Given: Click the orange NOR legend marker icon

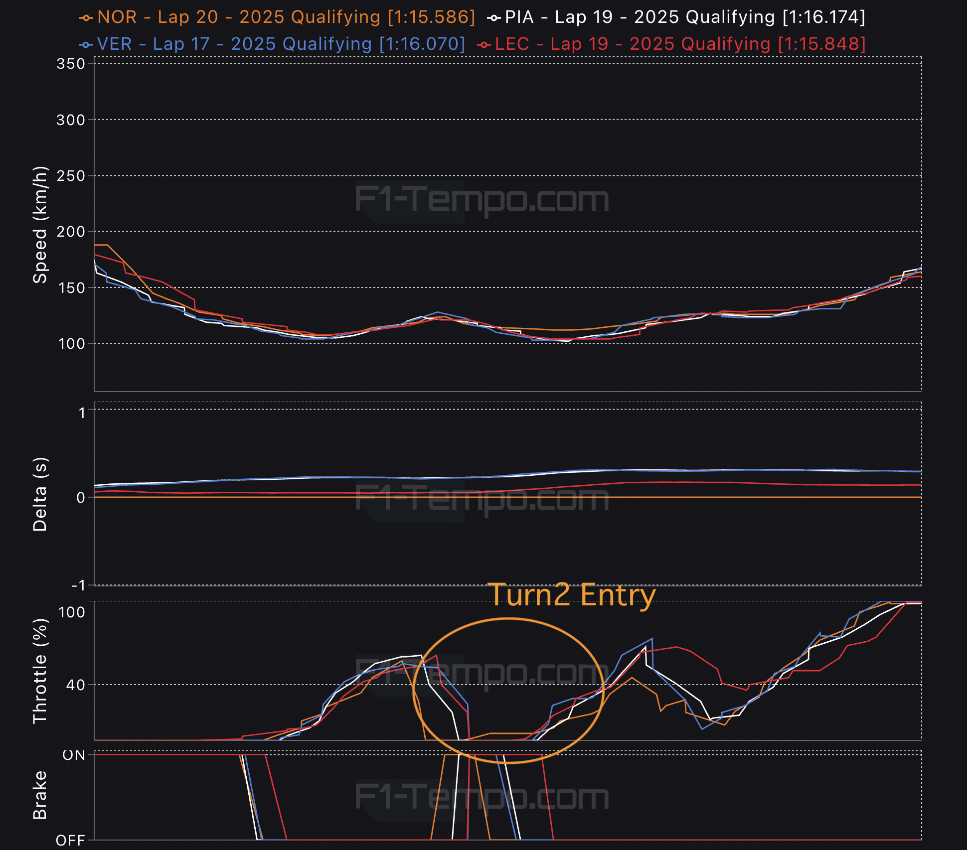Looking at the screenshot, I should pos(86,18).
